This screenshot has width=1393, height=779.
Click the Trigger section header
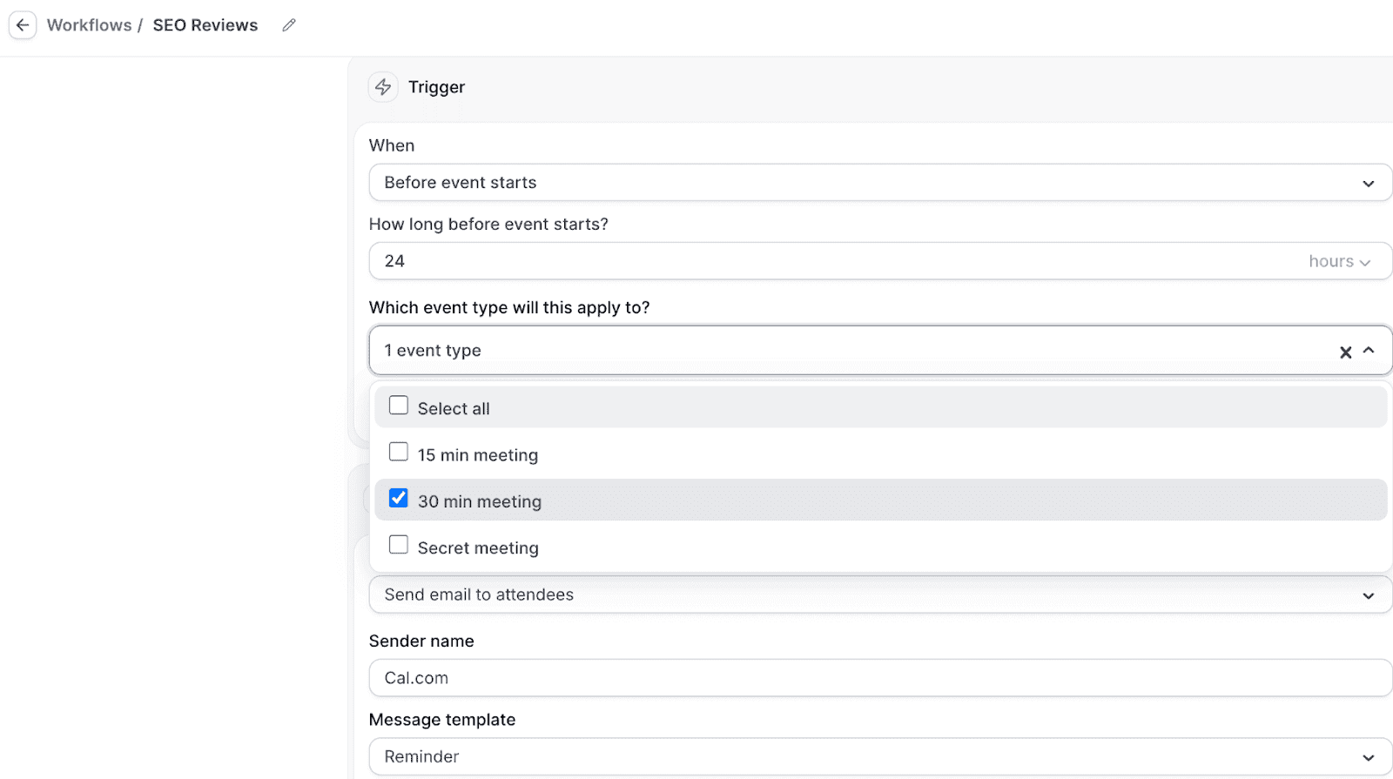[437, 87]
